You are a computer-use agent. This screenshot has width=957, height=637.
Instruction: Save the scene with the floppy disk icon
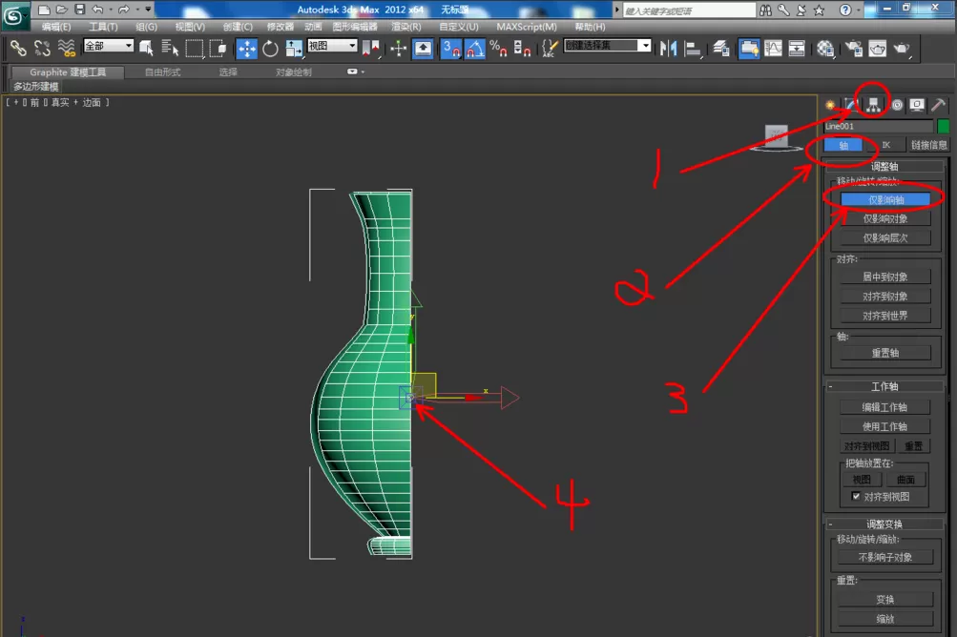pyautogui.click(x=80, y=10)
